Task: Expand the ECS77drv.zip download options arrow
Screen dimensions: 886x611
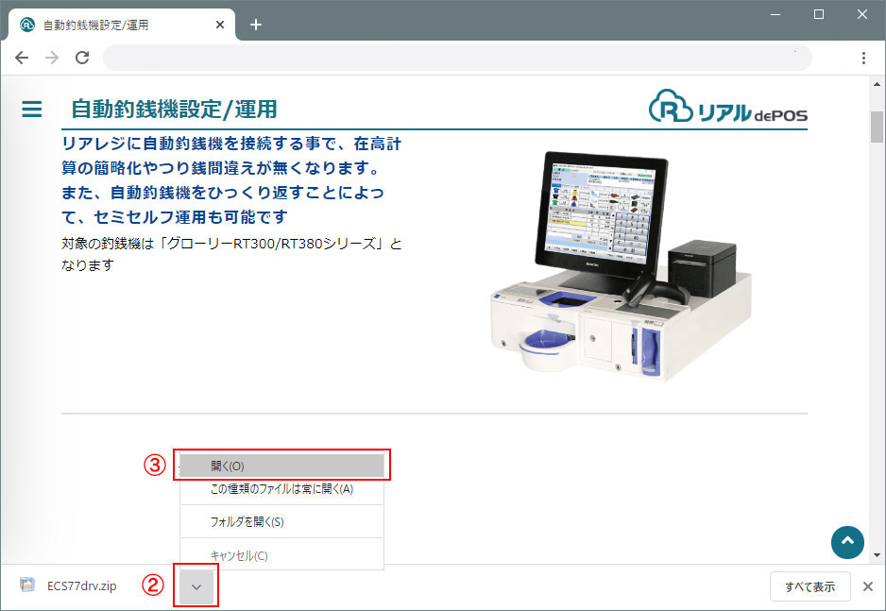Action: click(196, 586)
